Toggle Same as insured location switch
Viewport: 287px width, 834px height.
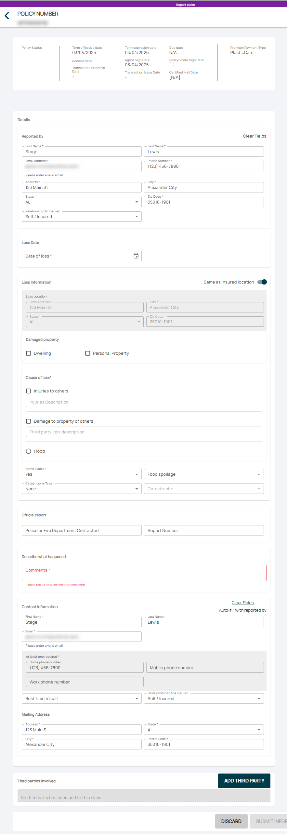262,282
